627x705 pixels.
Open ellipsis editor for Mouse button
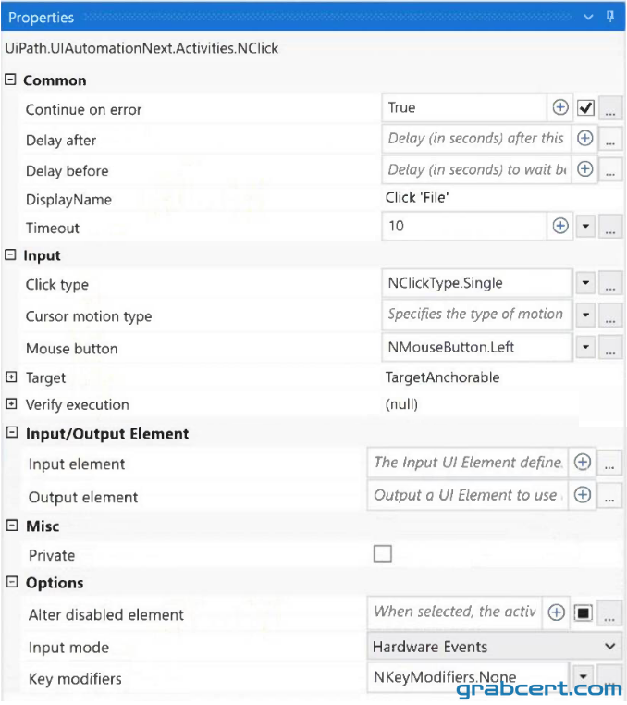[610, 348]
